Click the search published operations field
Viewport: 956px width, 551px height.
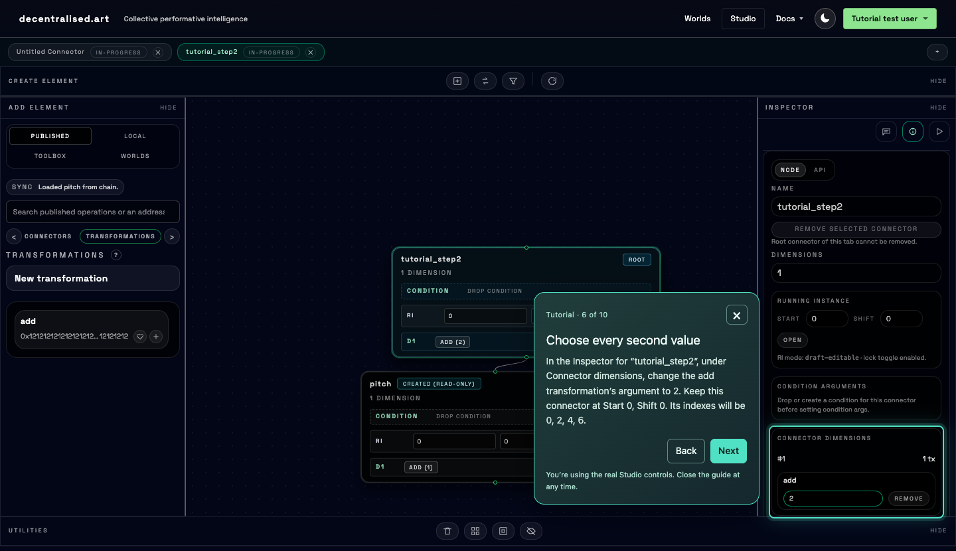[93, 212]
